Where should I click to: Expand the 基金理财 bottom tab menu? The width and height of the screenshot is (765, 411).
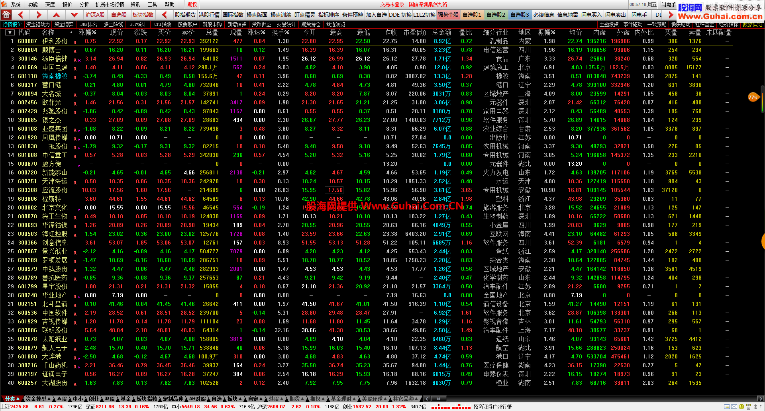click(343, 399)
